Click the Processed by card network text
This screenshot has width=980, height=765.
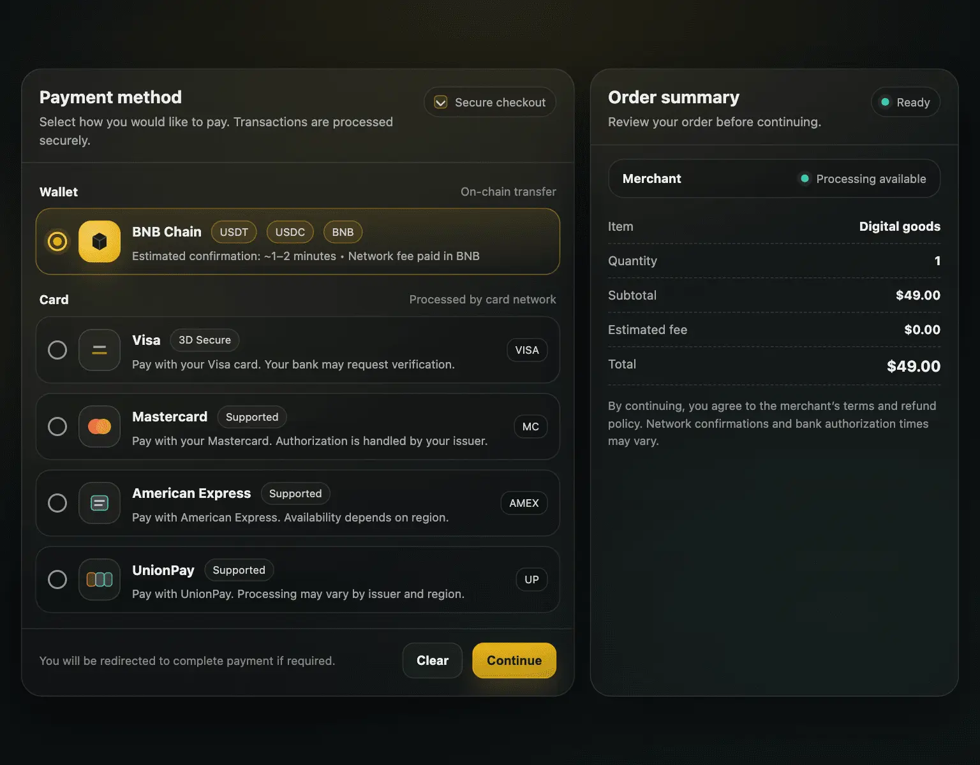[x=482, y=300]
